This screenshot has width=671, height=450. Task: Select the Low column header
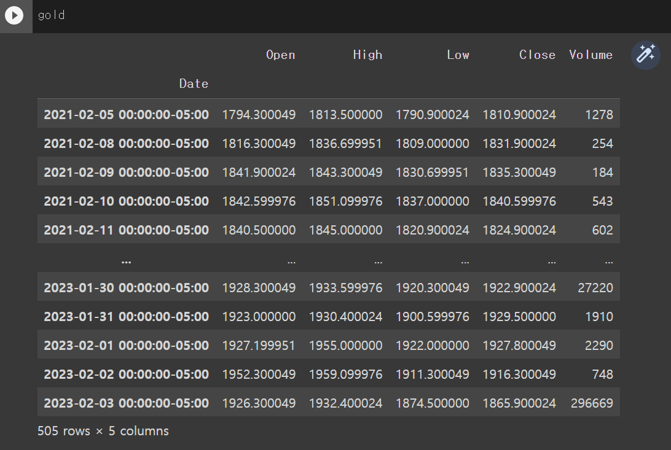coord(458,55)
